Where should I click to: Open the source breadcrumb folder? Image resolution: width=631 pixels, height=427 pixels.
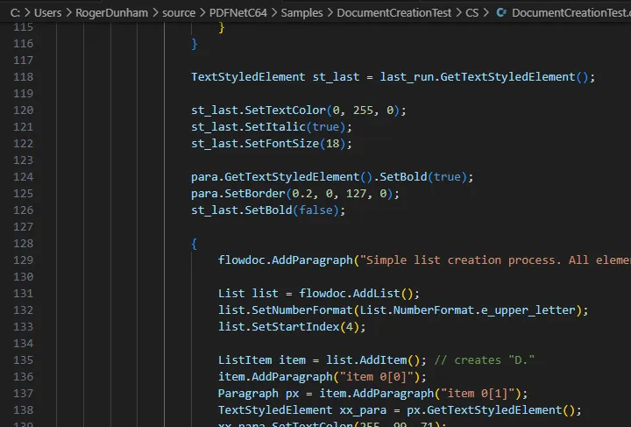pyautogui.click(x=179, y=13)
